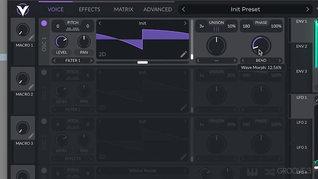318x179 pixels.
Task: Click the MACRO 3 knob
Action: pos(23,128)
